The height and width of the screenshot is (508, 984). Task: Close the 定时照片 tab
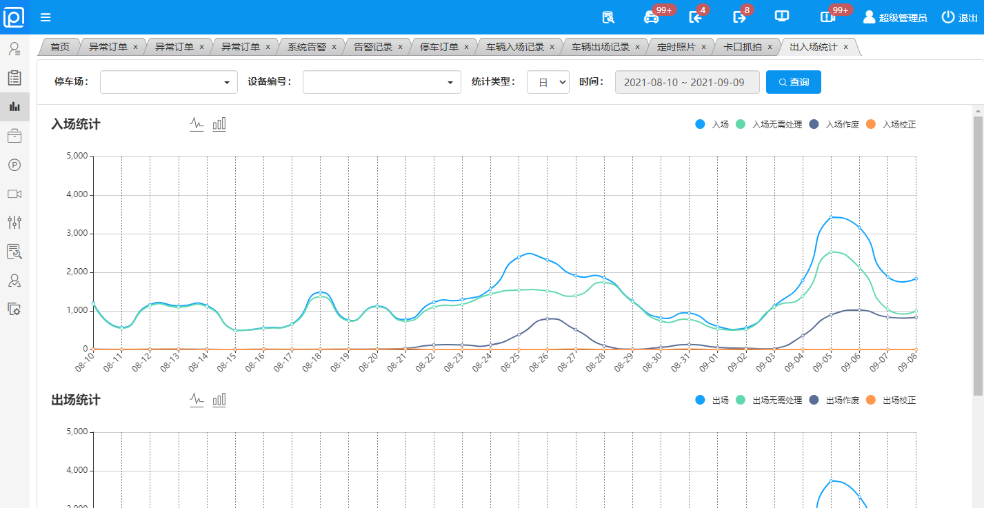coord(704,47)
